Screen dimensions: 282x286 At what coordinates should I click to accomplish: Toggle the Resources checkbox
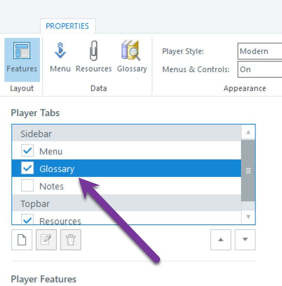(28, 220)
